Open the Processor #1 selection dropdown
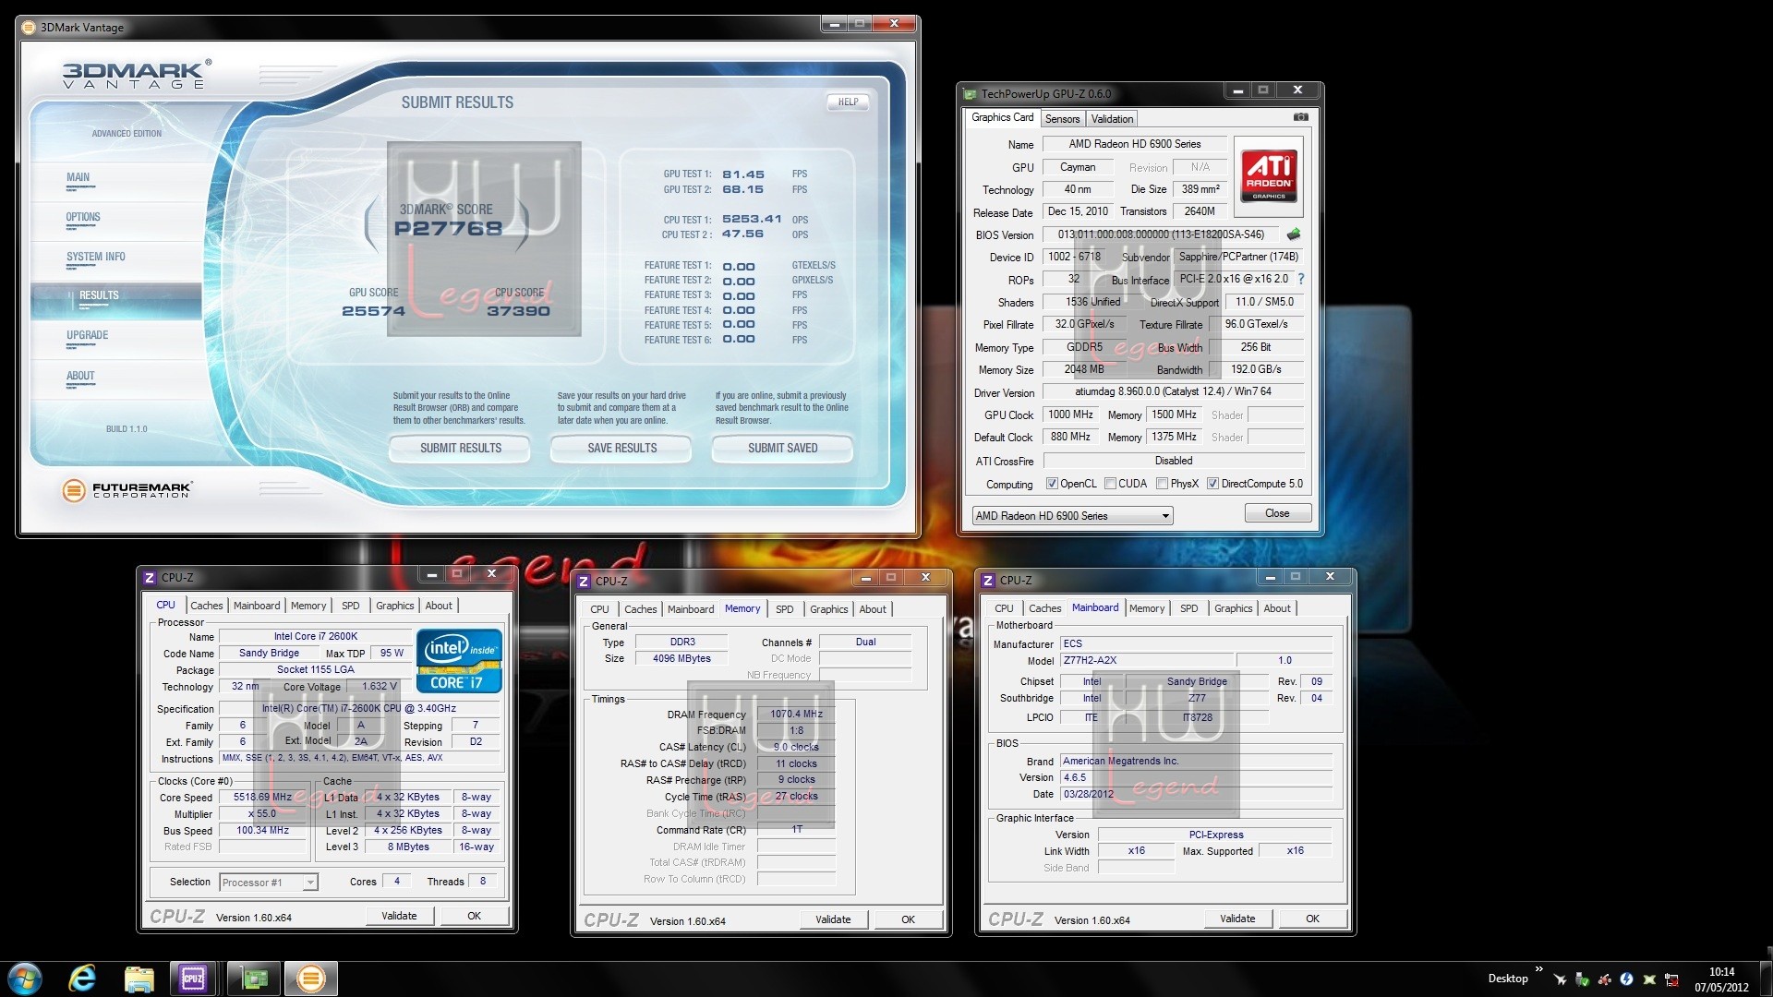The width and height of the screenshot is (1773, 997). [269, 883]
